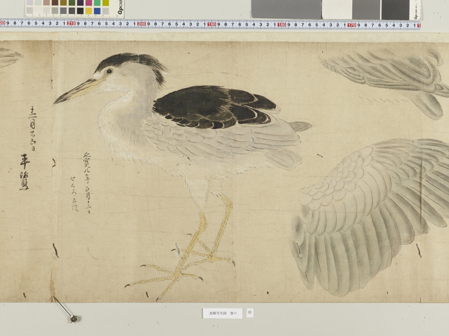Click the circled number 15 tag

[250, 313]
